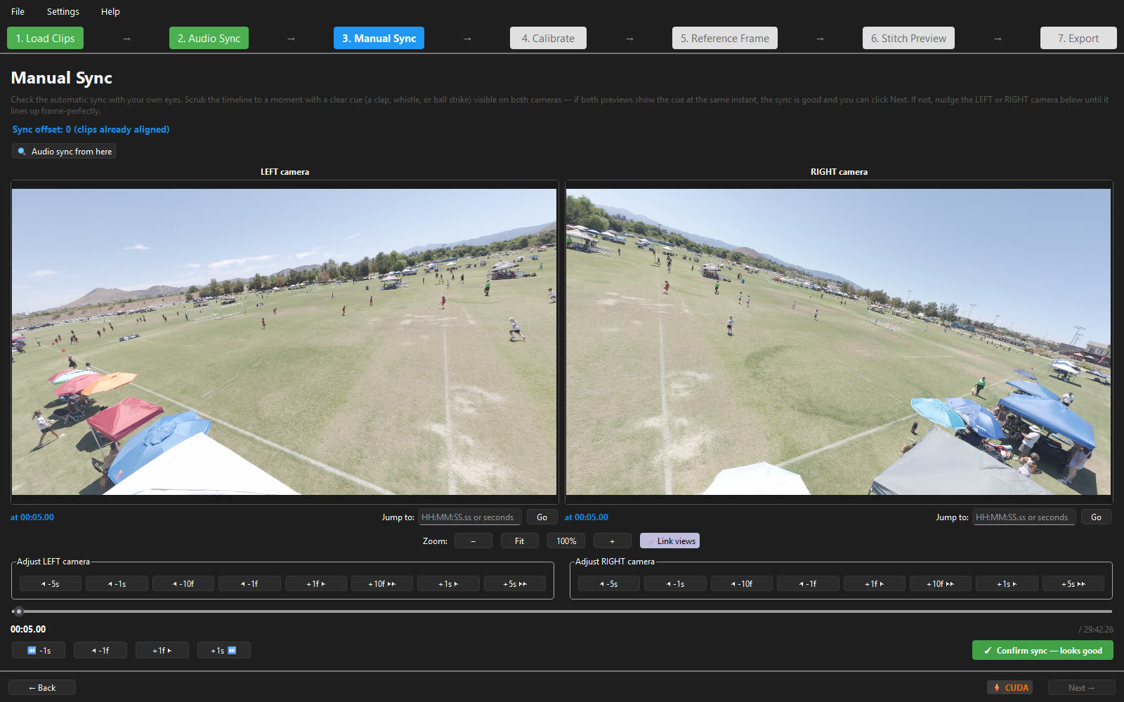Toggle Link views
The height and width of the screenshot is (702, 1124).
click(669, 541)
